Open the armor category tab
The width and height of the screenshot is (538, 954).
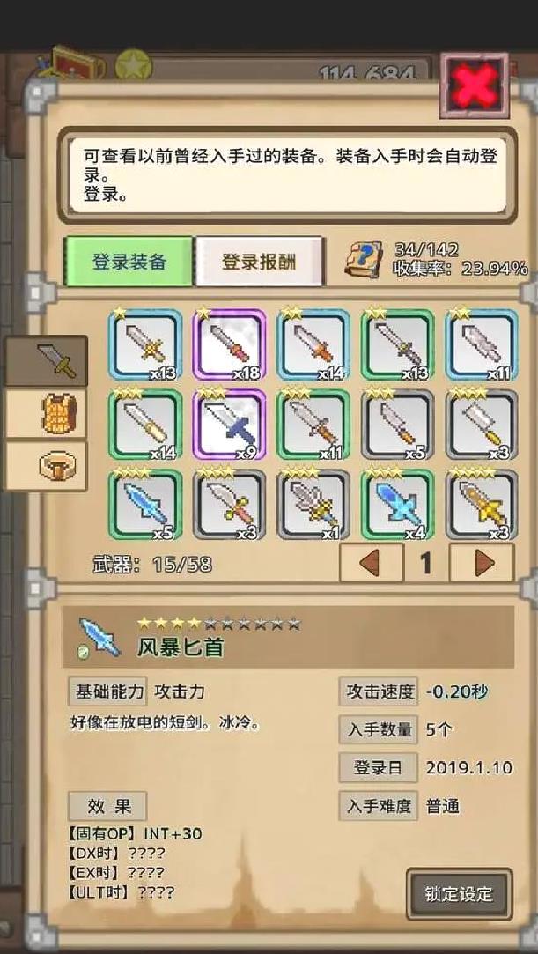(x=47, y=414)
